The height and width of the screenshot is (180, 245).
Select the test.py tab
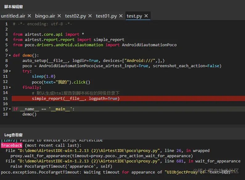134,16
